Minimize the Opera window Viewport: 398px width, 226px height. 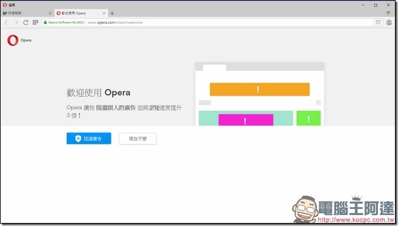pos(363,5)
